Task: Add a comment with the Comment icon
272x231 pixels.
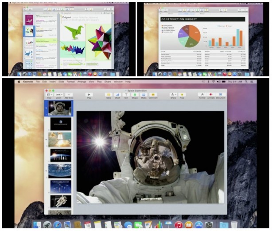Action: pyautogui.click(x=153, y=95)
